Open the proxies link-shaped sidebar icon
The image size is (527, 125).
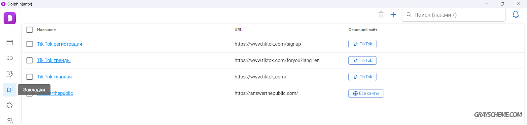click(10, 58)
